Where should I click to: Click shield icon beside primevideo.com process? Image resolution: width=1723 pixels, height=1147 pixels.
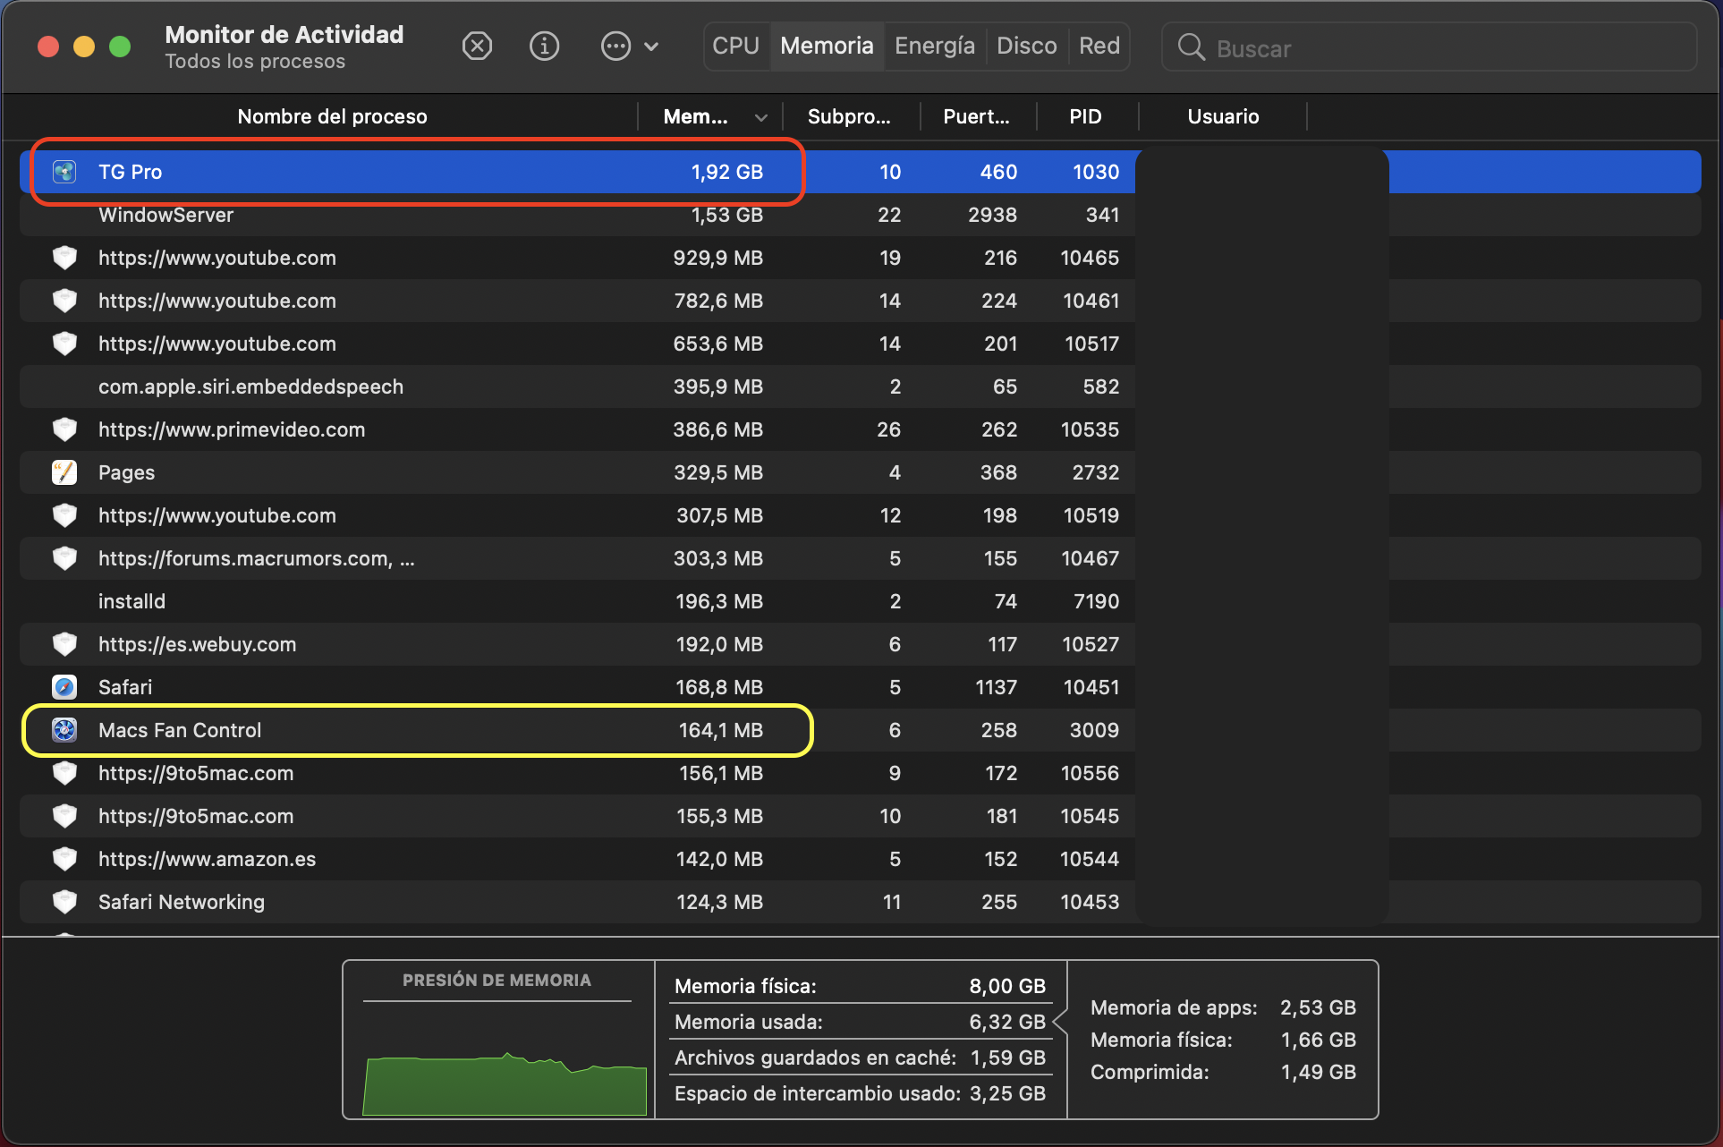[64, 429]
